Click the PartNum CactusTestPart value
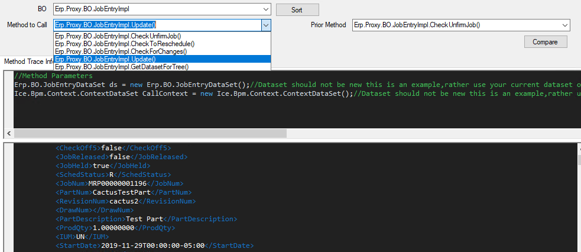Viewport: 581px width, 252px height. 122,192
